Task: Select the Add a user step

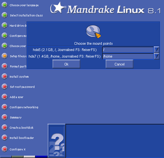Action: 16,97
